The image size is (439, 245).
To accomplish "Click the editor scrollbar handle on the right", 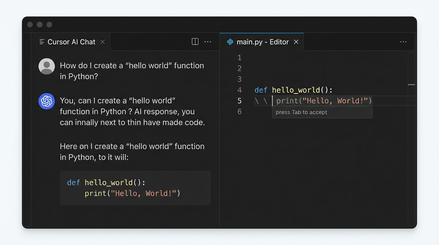I will pyautogui.click(x=411, y=85).
